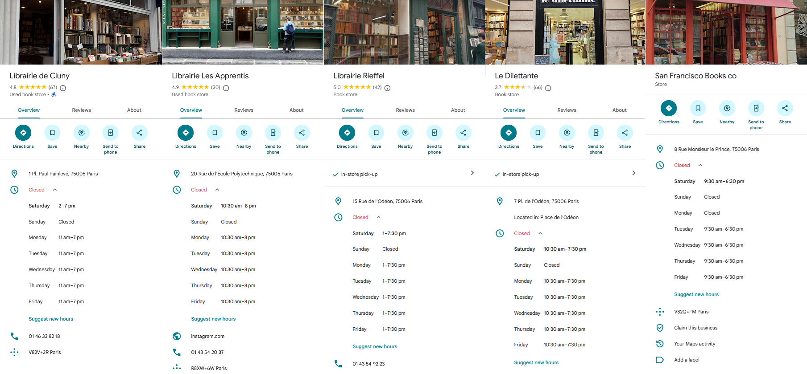Image resolution: width=807 pixels, height=374 pixels.
Task: Click Nearby icon under Librairie de Cluny
Action: (81, 133)
